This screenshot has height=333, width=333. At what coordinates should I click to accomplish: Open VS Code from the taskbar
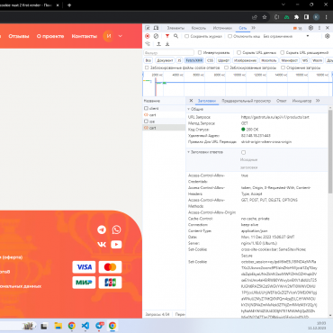pos(85,326)
